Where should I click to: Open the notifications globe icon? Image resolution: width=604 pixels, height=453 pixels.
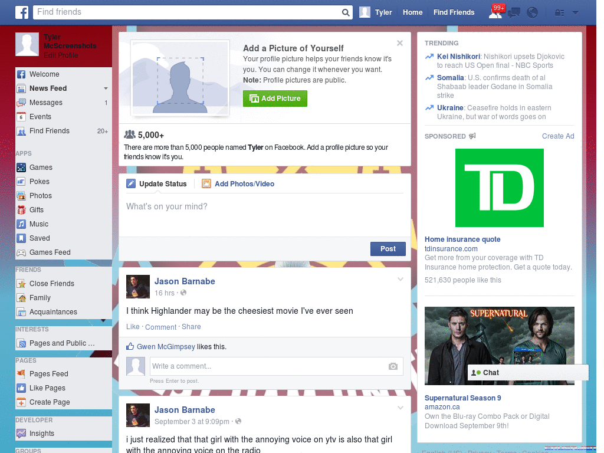pos(533,13)
